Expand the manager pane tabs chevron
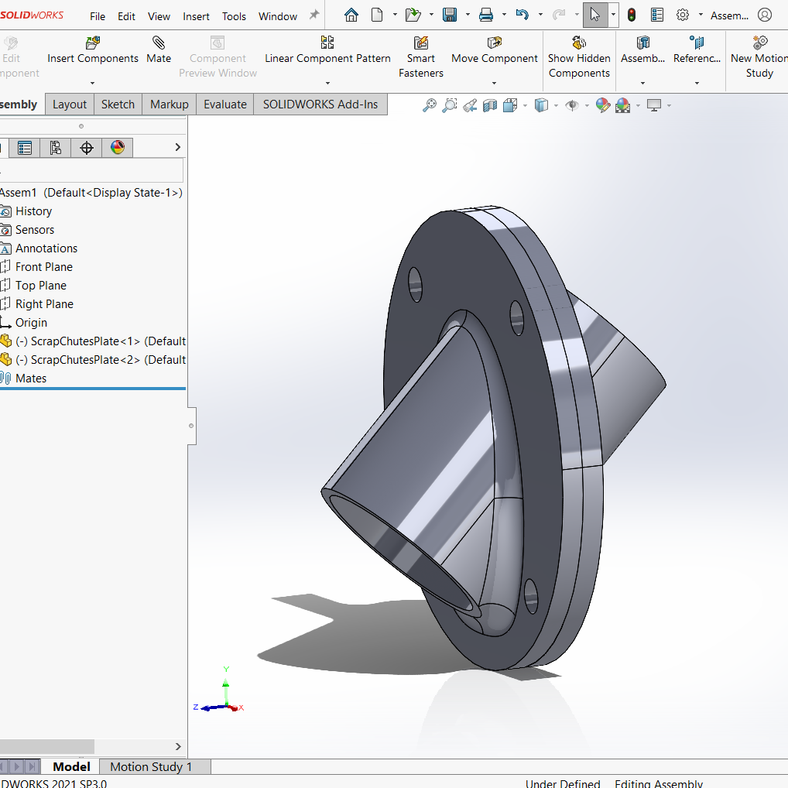 [x=177, y=147]
